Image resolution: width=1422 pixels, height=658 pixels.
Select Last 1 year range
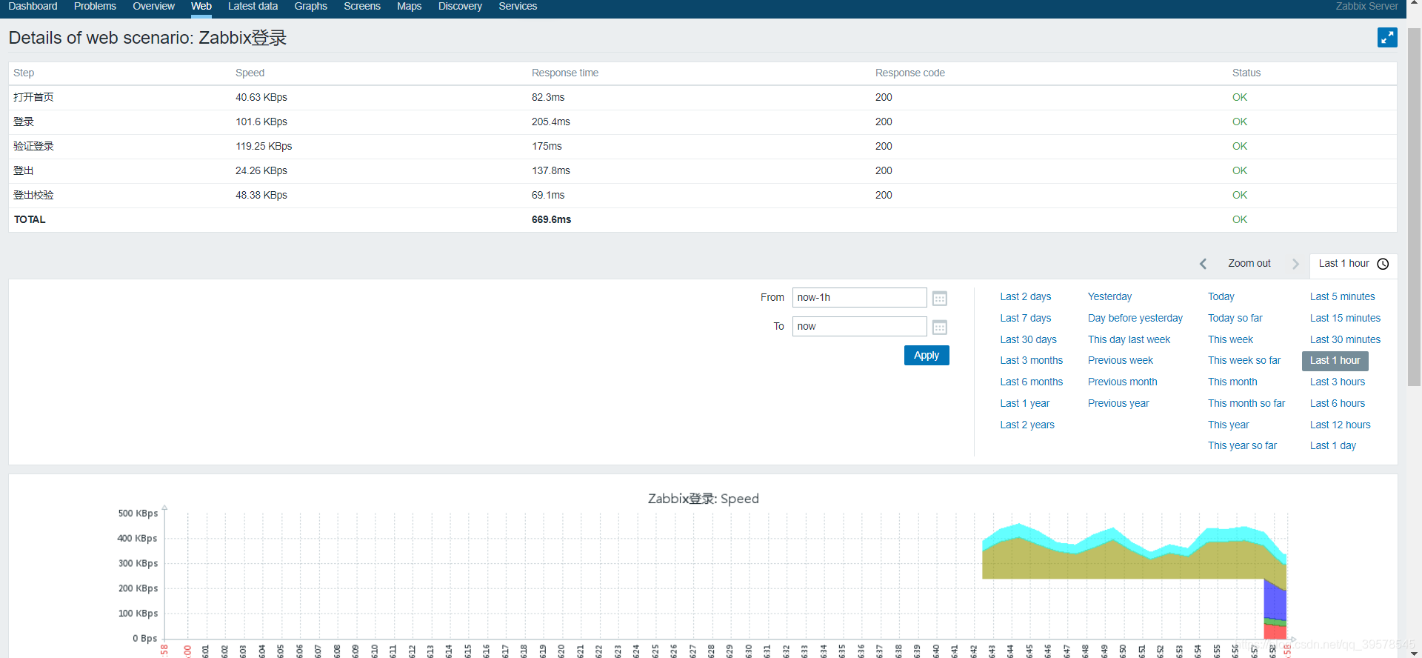pos(1024,404)
